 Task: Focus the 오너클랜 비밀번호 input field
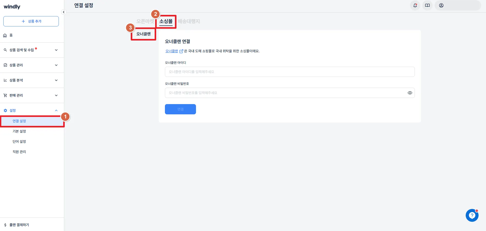pyautogui.click(x=290, y=93)
